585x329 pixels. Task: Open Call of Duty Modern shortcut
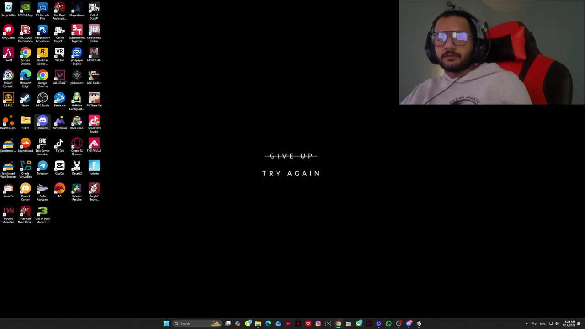[43, 215]
